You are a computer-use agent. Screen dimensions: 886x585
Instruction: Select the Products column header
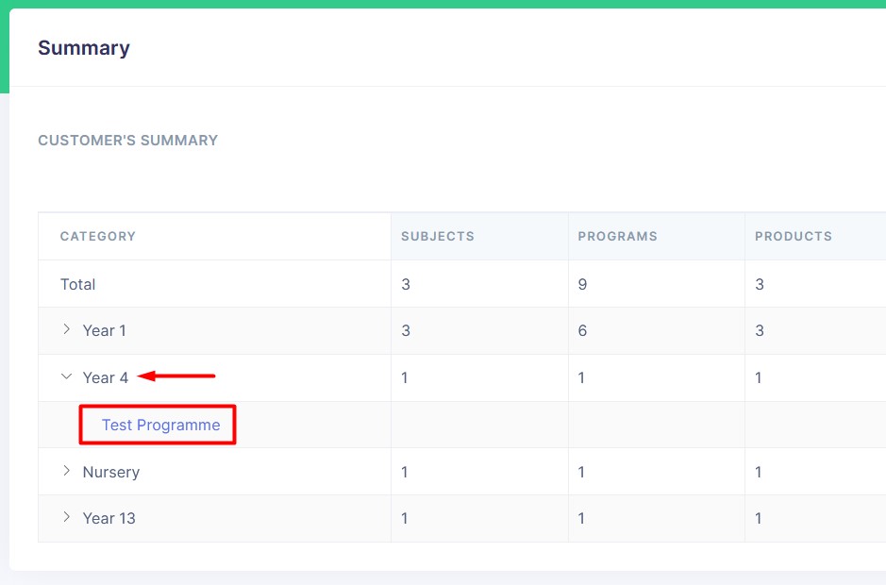coord(793,236)
